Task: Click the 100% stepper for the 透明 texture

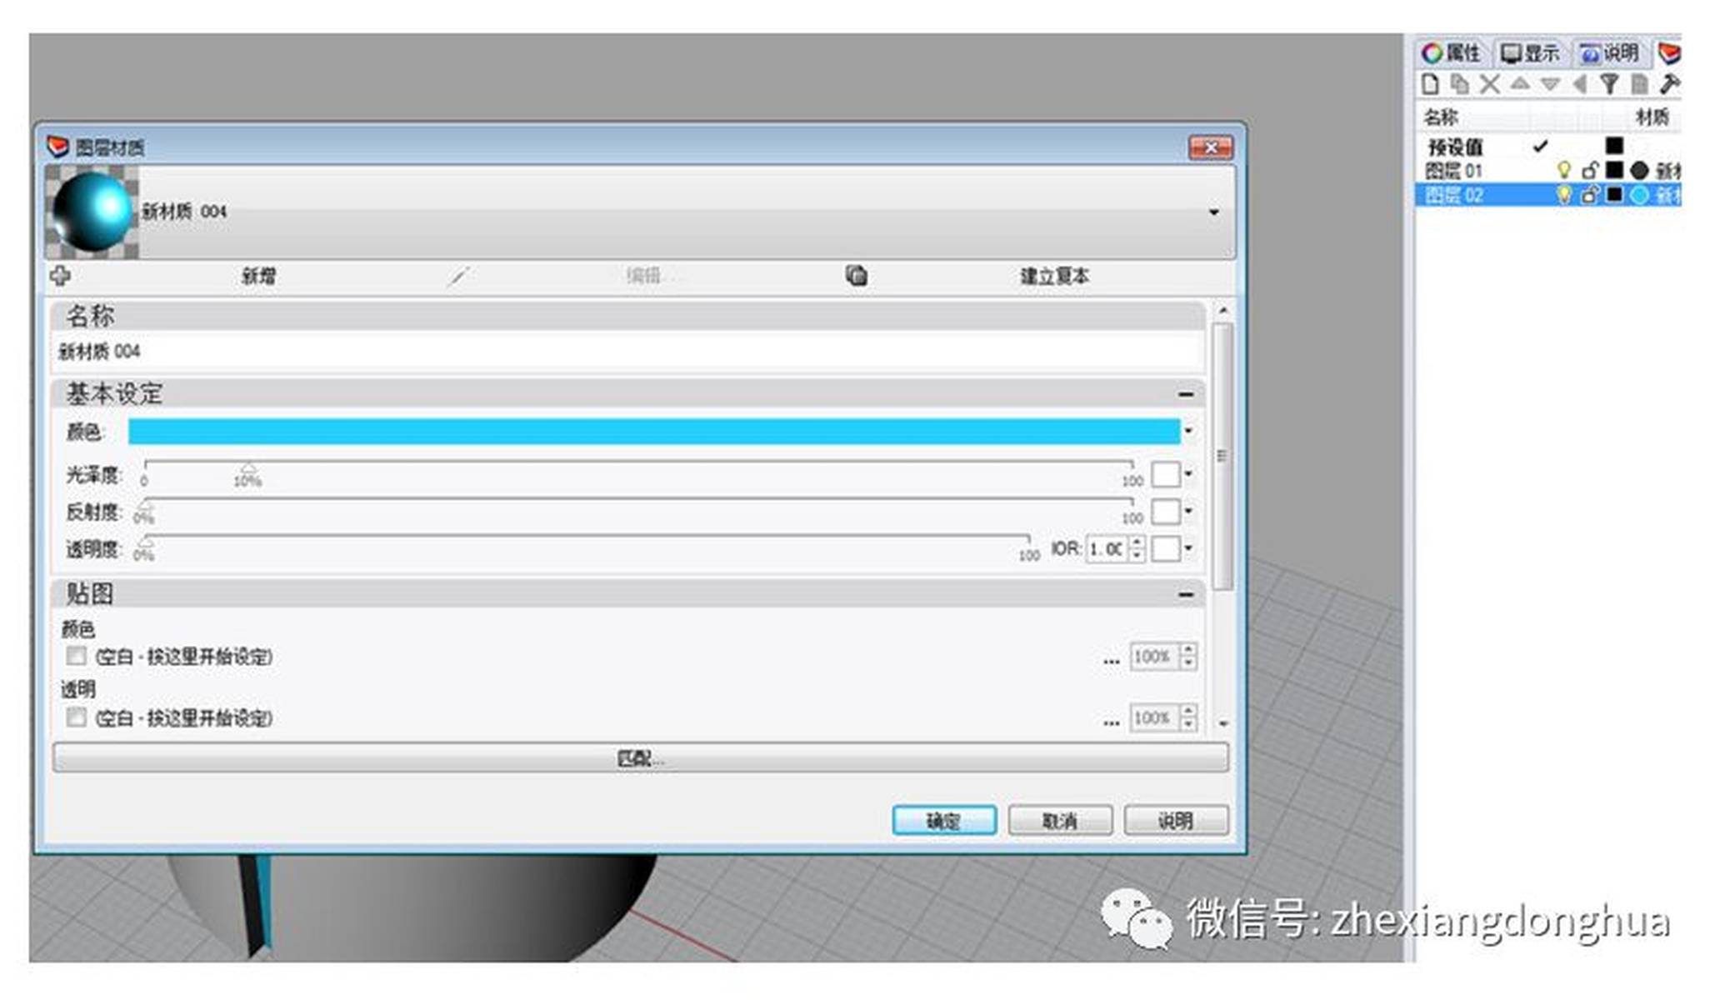Action: [x=1189, y=718]
